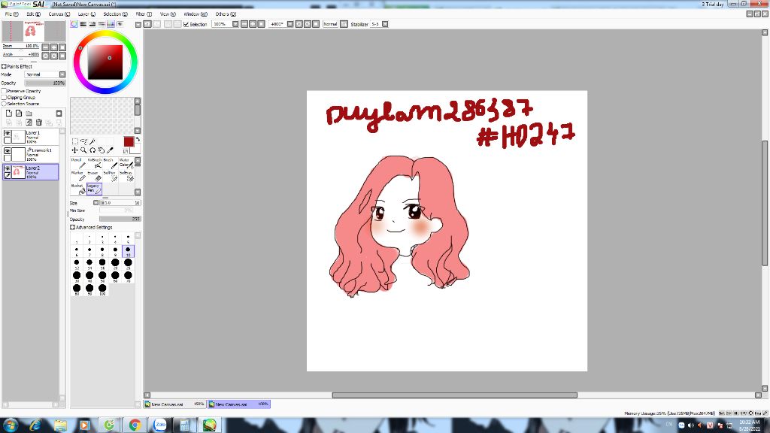Expand Advanced Settings section
770x433 pixels.
tap(73, 227)
